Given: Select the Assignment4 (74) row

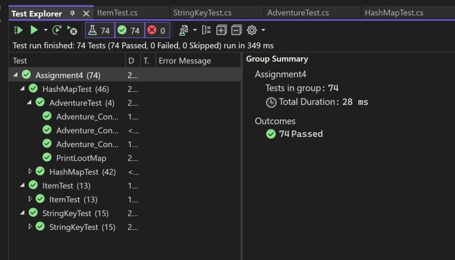Looking at the screenshot, I should 125,75.
